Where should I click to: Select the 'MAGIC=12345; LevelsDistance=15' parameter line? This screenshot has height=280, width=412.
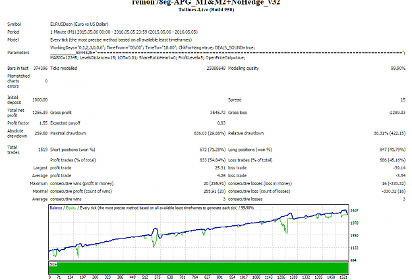click(148, 57)
